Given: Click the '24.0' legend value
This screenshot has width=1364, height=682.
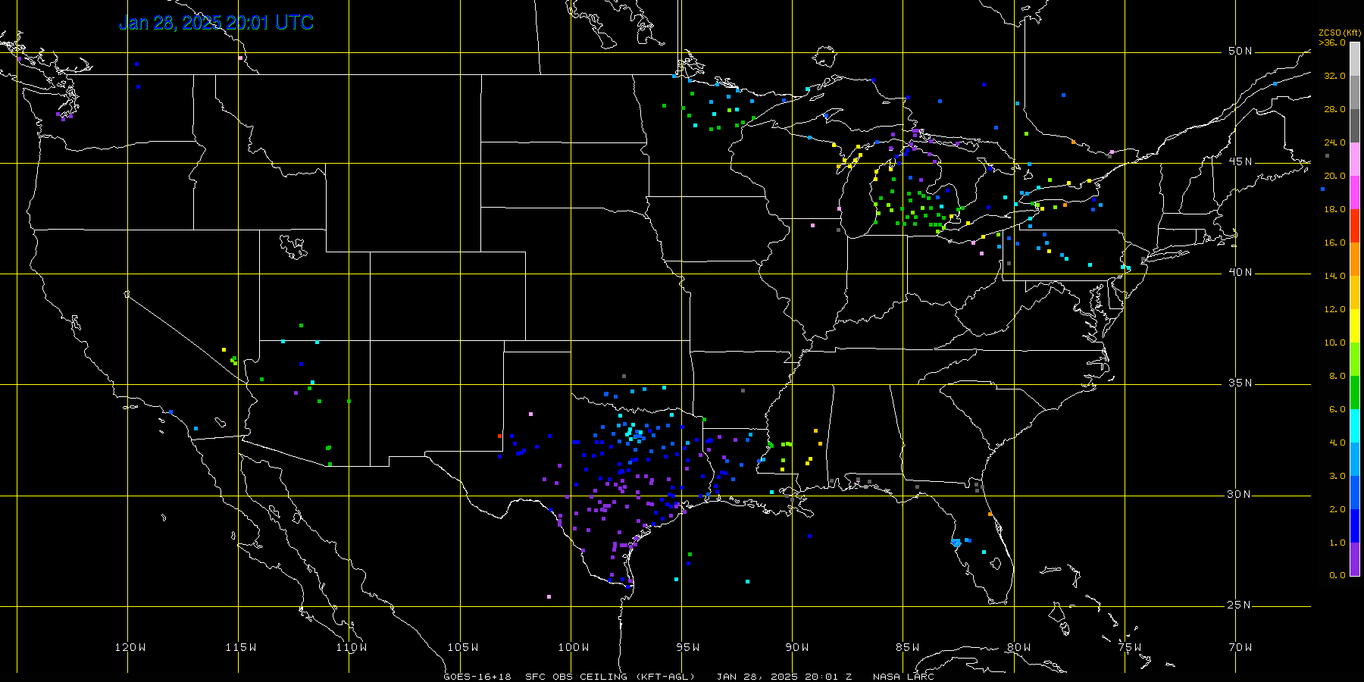Looking at the screenshot, I should [x=1335, y=142].
